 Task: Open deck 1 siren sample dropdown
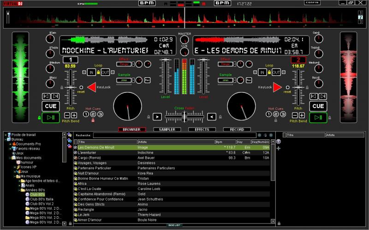point(133,80)
